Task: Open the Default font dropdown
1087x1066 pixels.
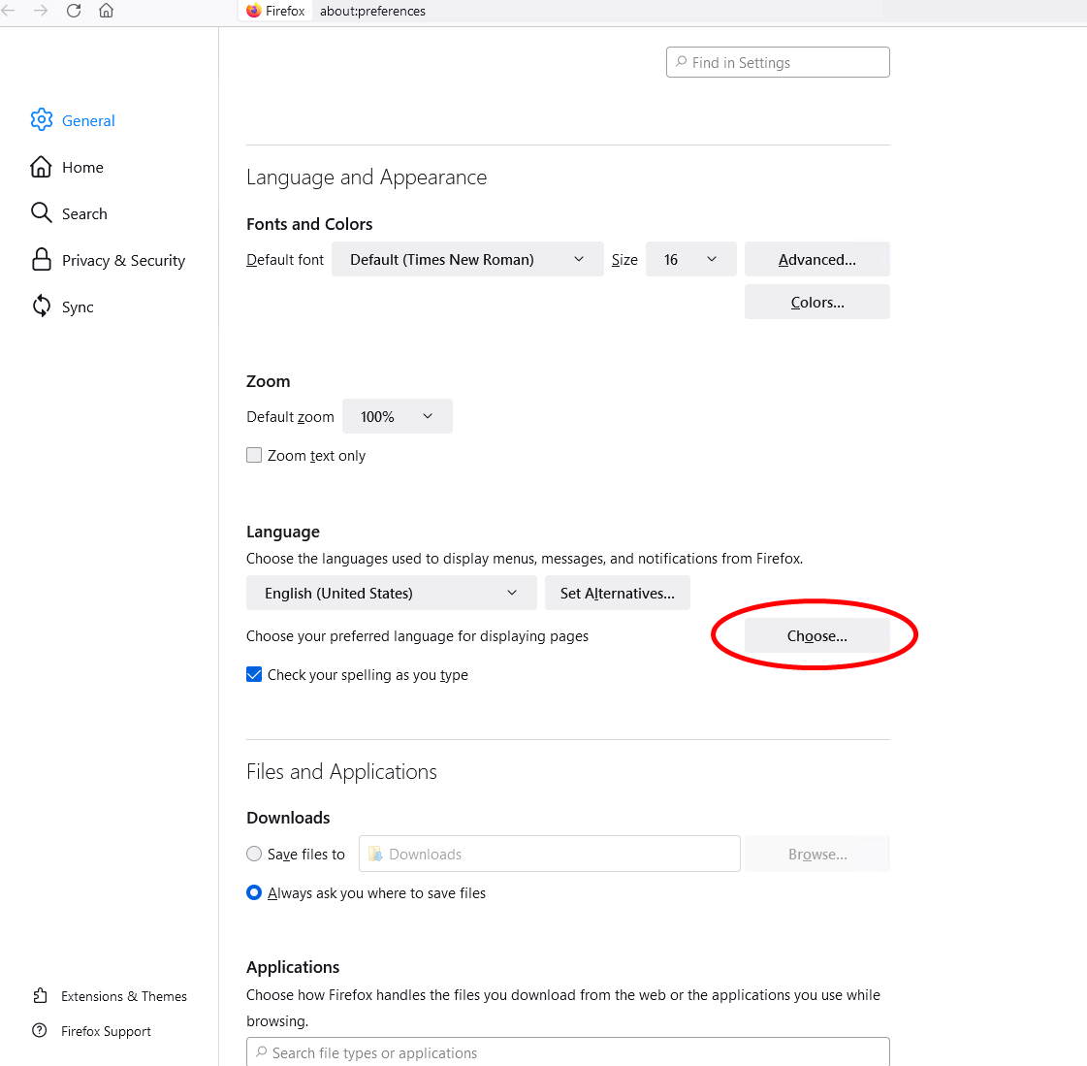Action: click(x=467, y=259)
